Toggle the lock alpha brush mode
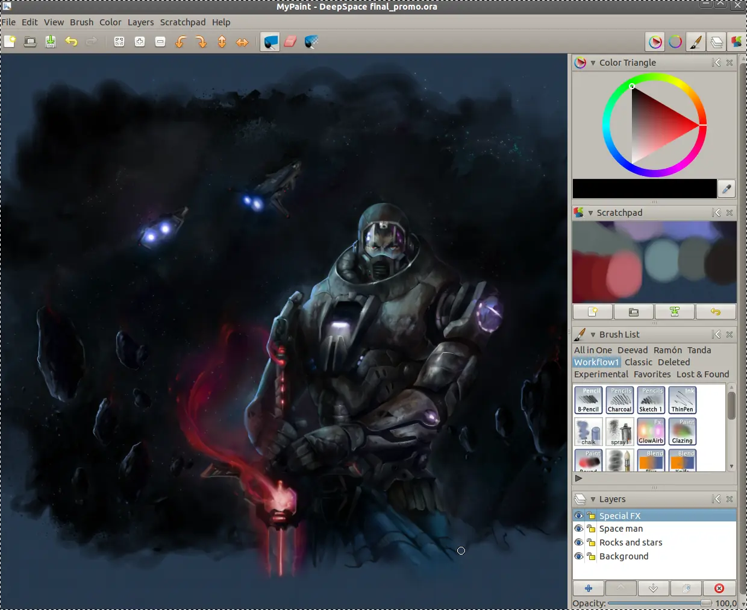 pos(311,42)
